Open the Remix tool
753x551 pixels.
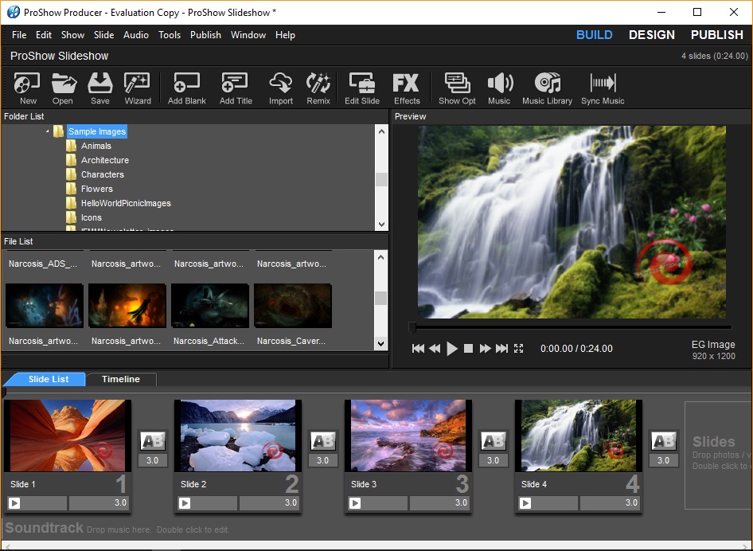point(318,88)
